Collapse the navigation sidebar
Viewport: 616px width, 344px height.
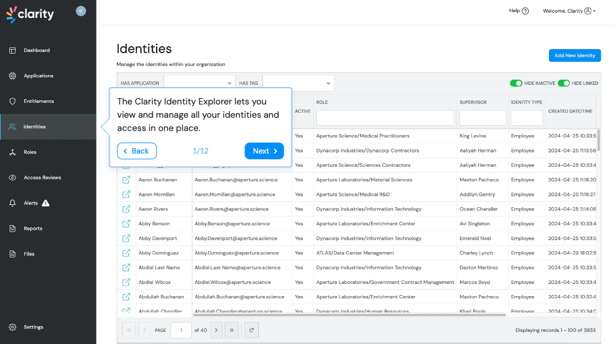(80, 10)
